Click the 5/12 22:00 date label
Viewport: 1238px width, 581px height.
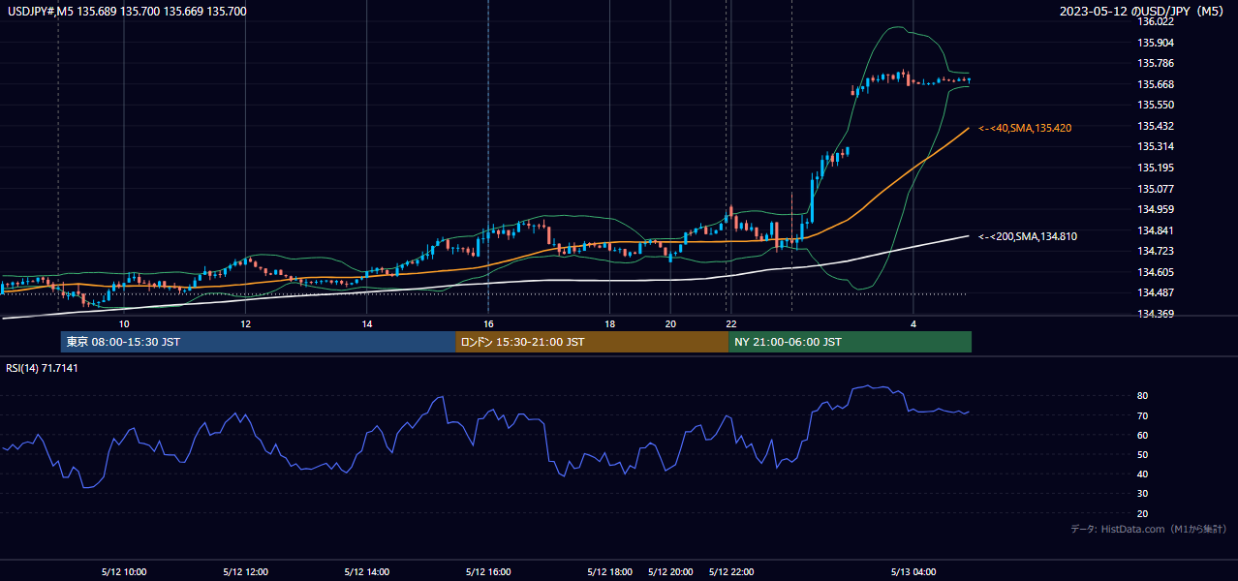click(731, 572)
